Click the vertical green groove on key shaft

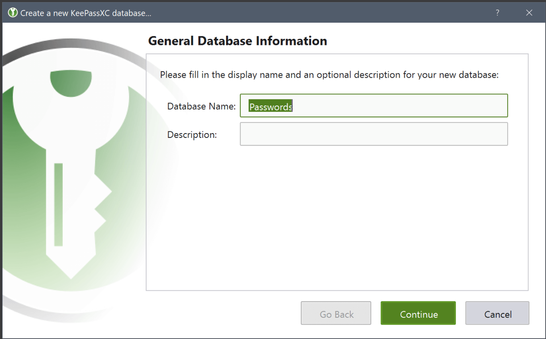(x=58, y=204)
